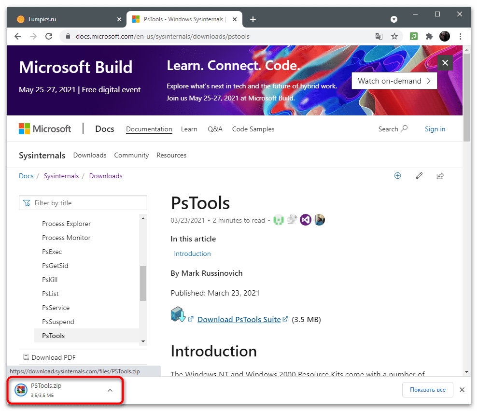This screenshot has height=411, width=478.
Task: Open the translate page icon
Action: tap(380, 36)
